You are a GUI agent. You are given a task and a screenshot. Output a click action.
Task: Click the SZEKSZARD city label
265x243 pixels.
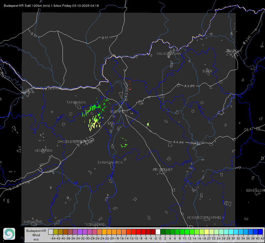(96, 224)
